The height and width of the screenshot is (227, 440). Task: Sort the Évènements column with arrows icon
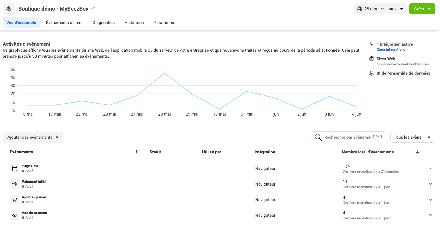pos(138,152)
